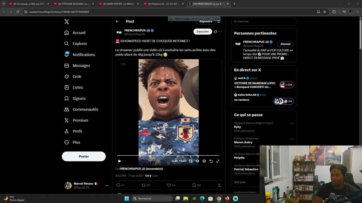Image resolution: width=362 pixels, height=203 pixels.
Task: Open the Patrick Sébastien trend
Action: (246, 169)
